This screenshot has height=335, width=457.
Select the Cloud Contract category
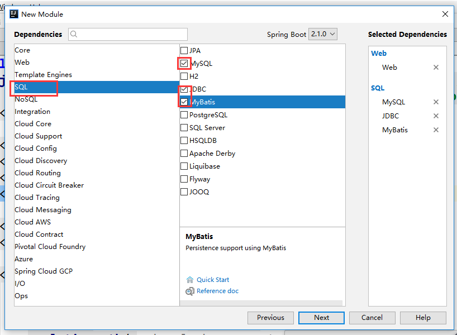(x=97, y=234)
